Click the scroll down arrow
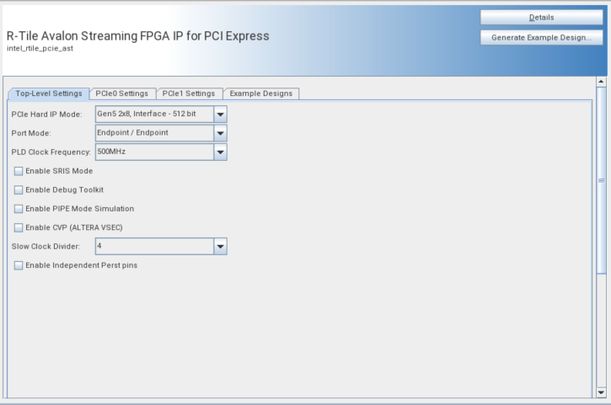 click(601, 392)
